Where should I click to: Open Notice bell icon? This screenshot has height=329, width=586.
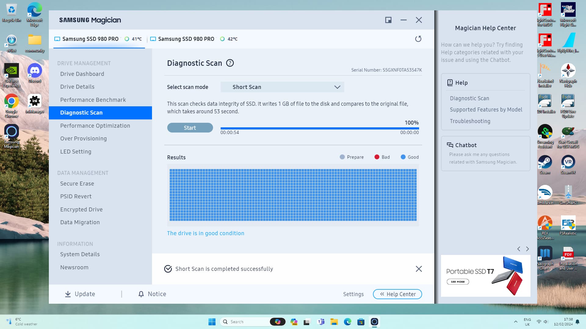click(141, 294)
